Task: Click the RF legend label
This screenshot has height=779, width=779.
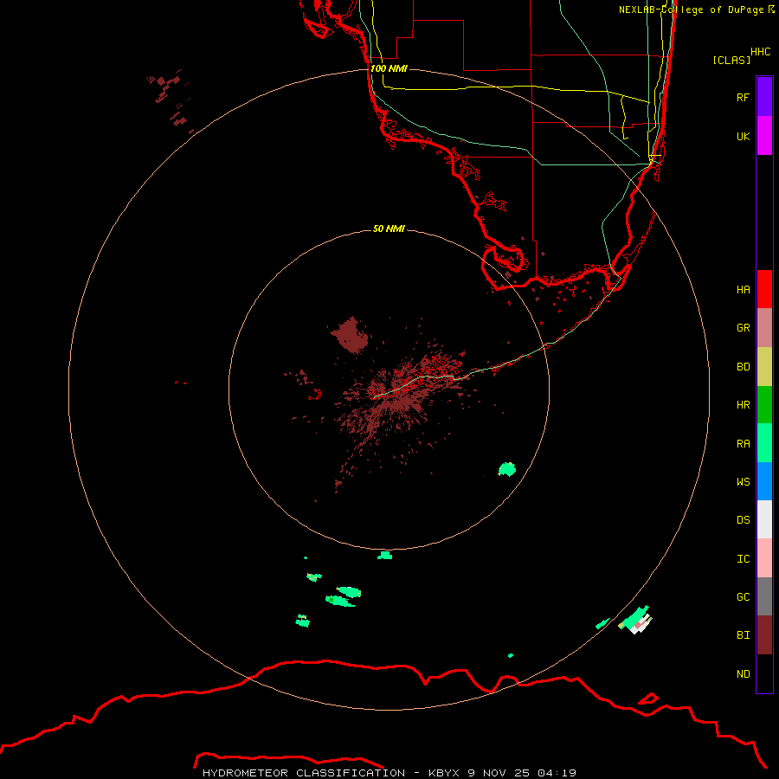Action: click(x=743, y=97)
